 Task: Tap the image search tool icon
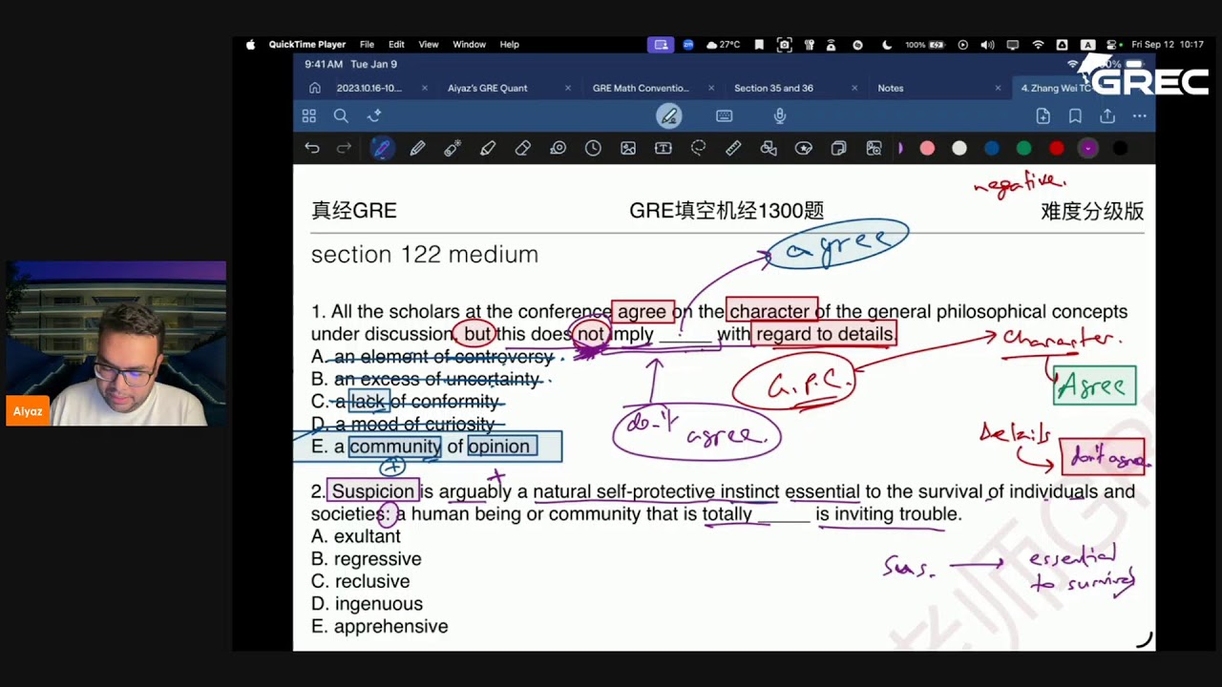874,148
